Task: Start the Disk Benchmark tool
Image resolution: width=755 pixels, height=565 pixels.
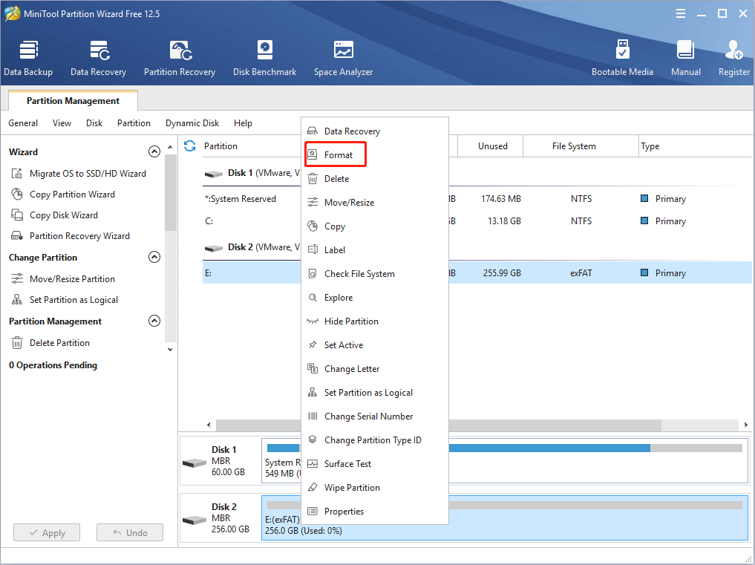Action: (x=264, y=58)
